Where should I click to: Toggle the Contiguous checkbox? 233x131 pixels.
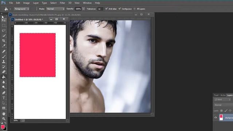(120, 9)
